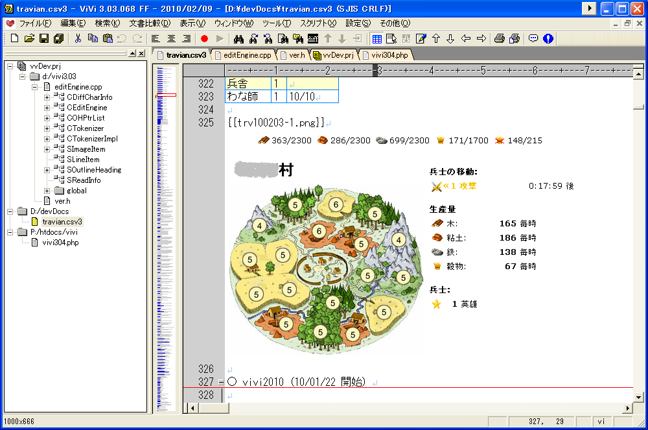Collapse the editEngine.cpp tree node
Image resolution: width=648 pixels, height=430 pixels.
[x=35, y=87]
